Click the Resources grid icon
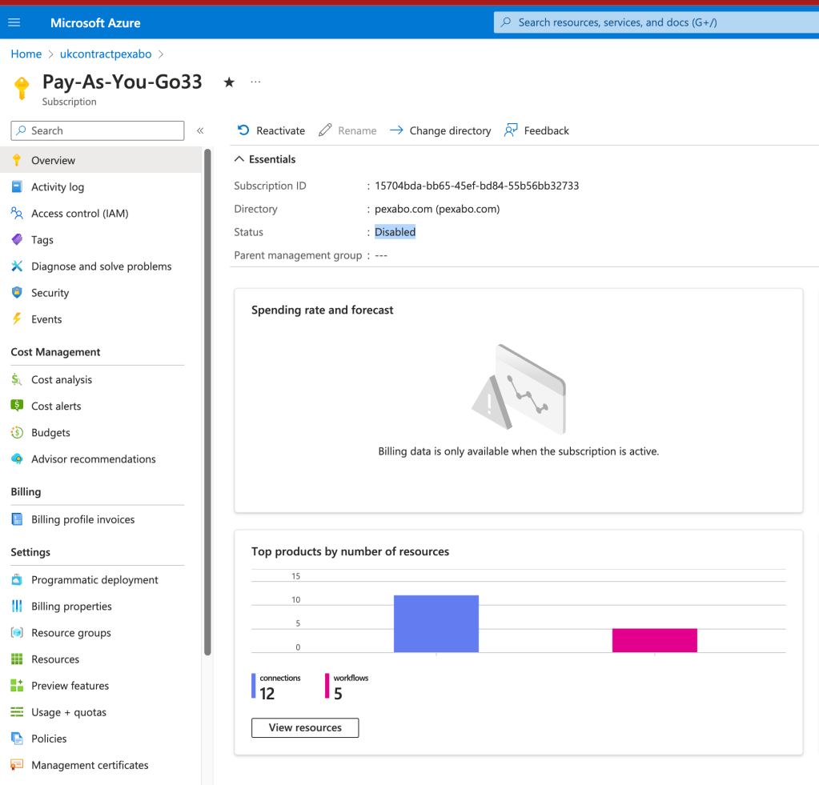Screen dimensions: 819x785 click(17, 659)
